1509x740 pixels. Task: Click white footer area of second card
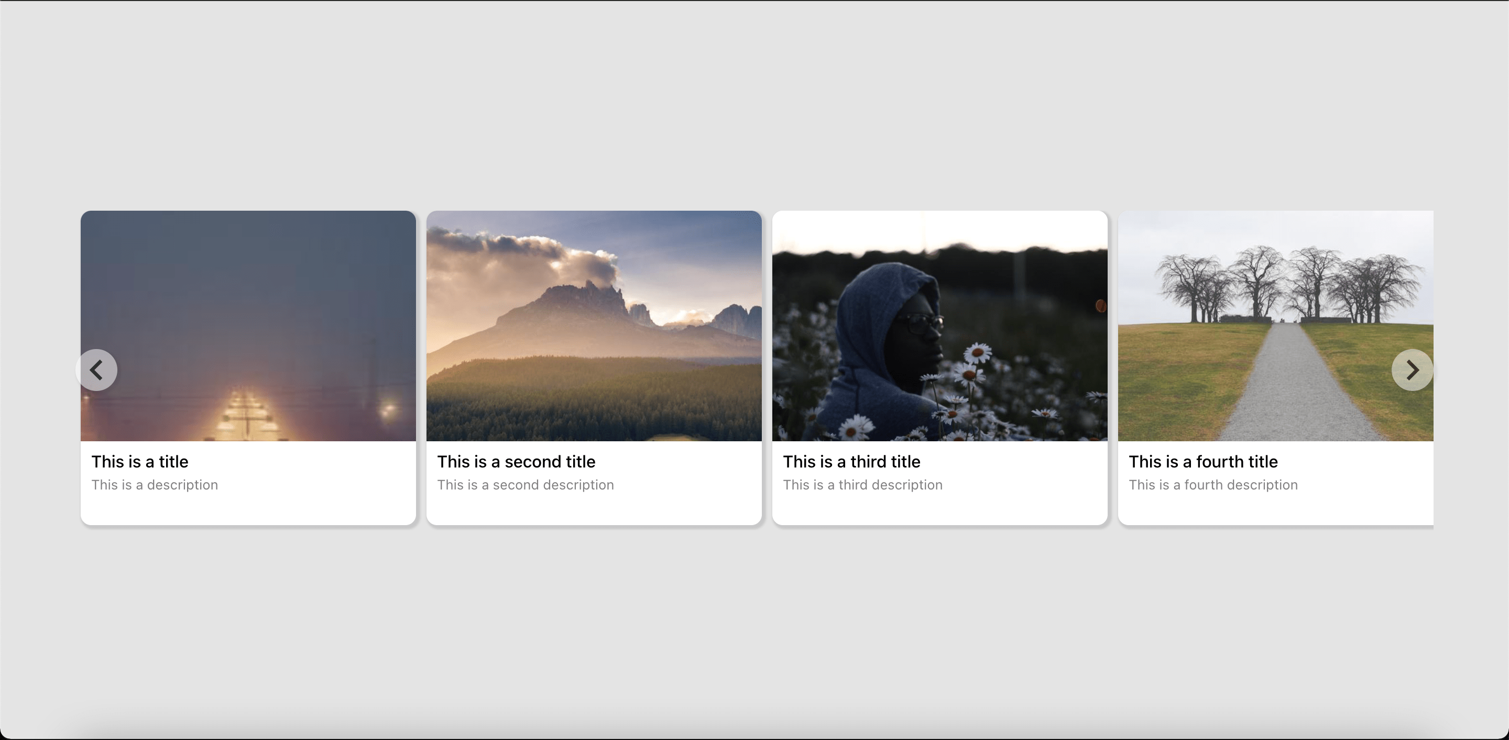(594, 509)
